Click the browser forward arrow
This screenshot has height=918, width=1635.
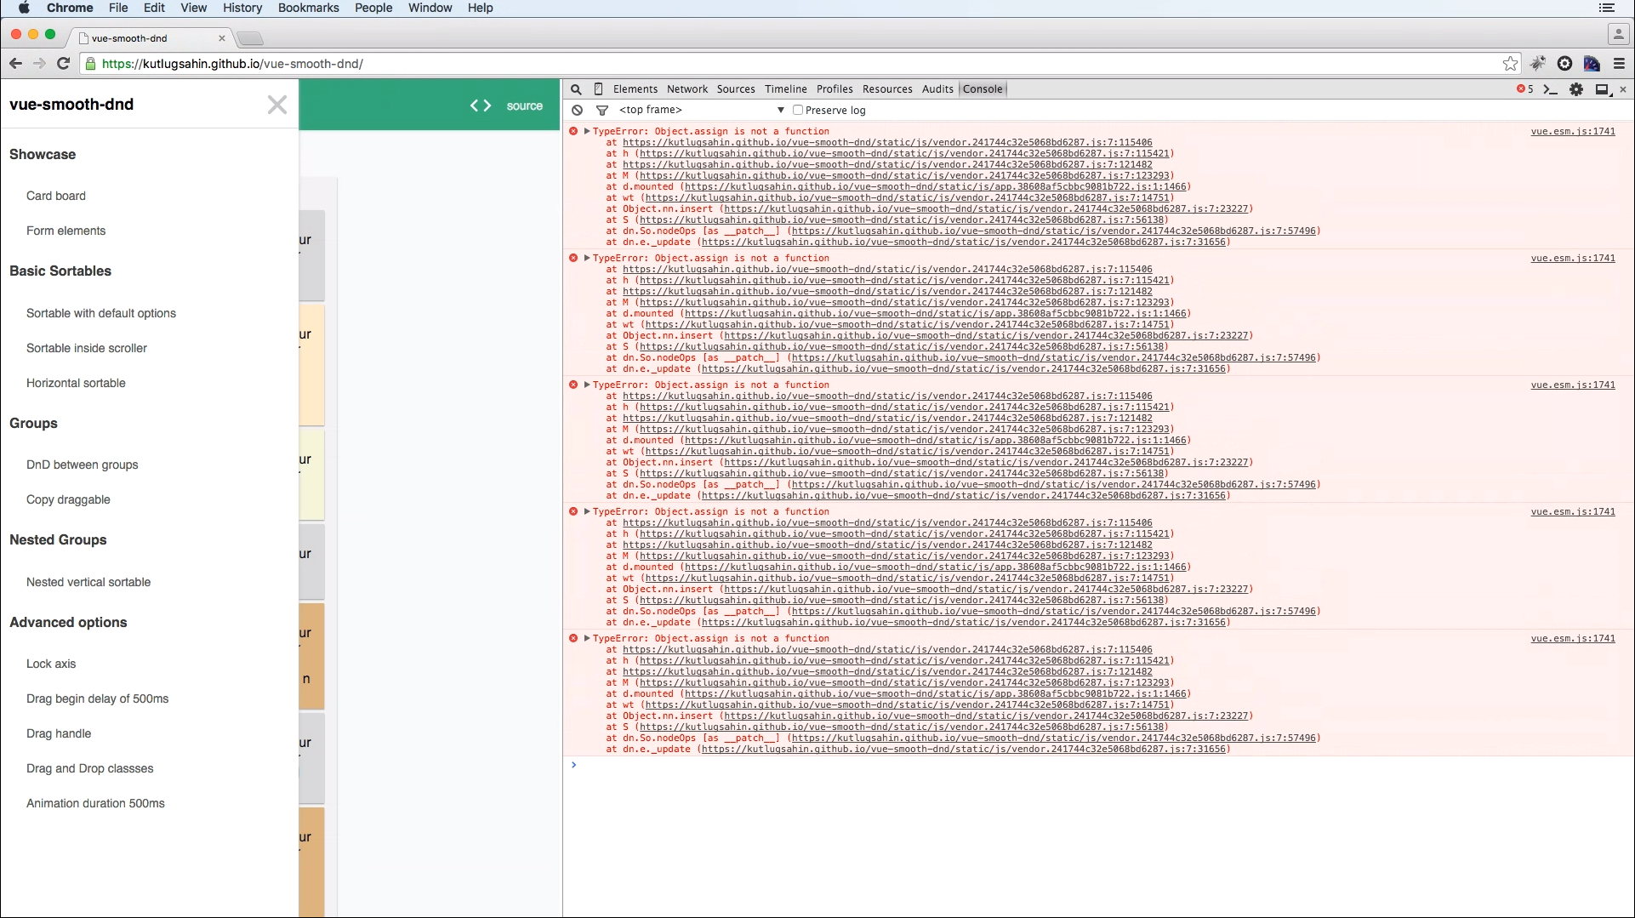[39, 64]
